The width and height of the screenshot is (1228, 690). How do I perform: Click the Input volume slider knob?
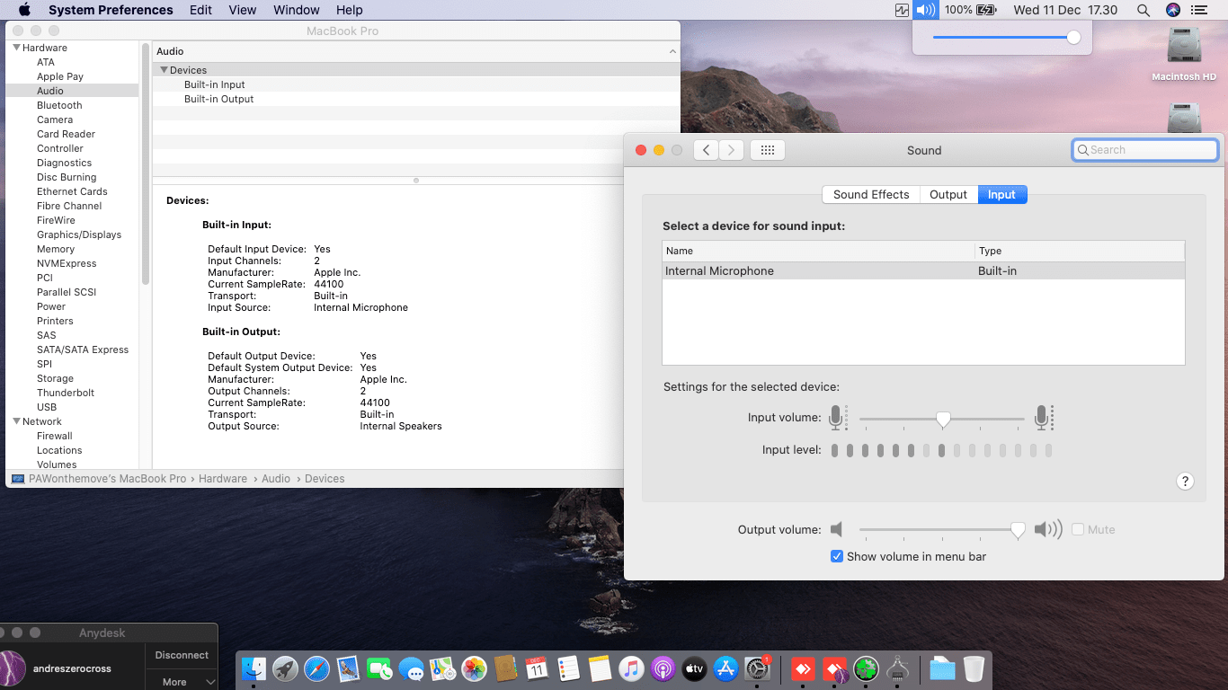[943, 419]
